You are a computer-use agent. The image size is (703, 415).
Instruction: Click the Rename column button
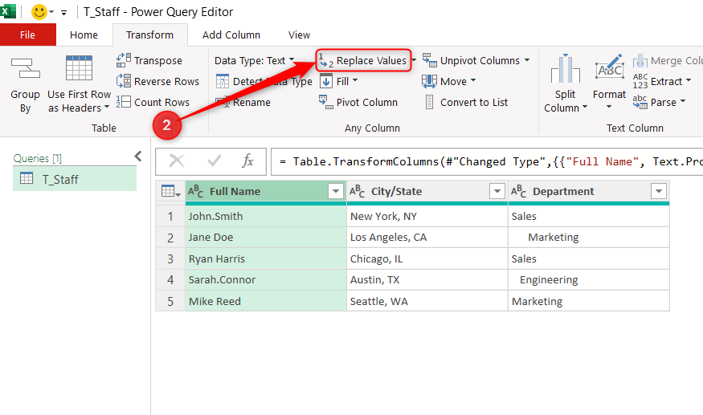pyautogui.click(x=243, y=102)
